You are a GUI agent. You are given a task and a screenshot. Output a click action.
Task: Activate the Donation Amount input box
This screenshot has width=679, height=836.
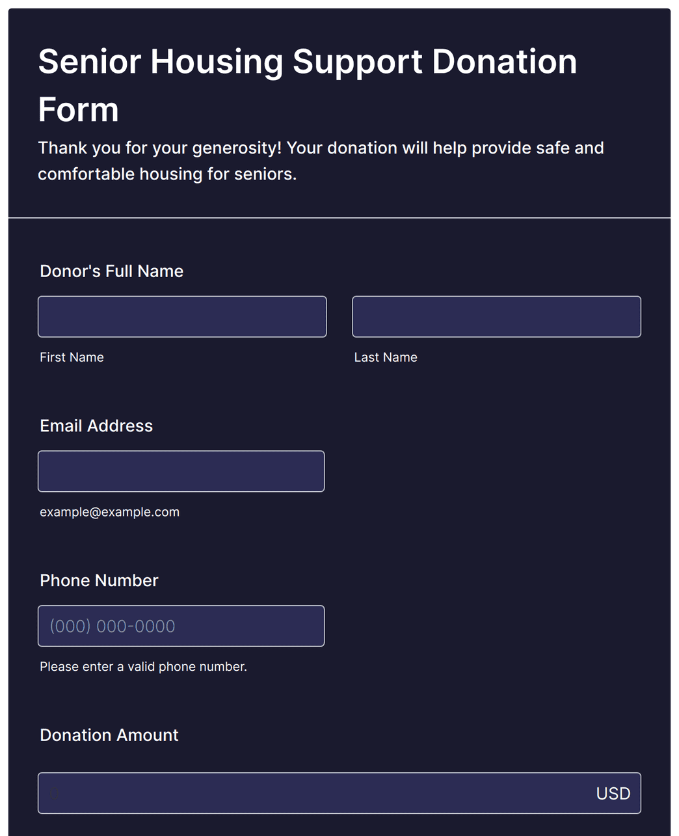pos(339,793)
